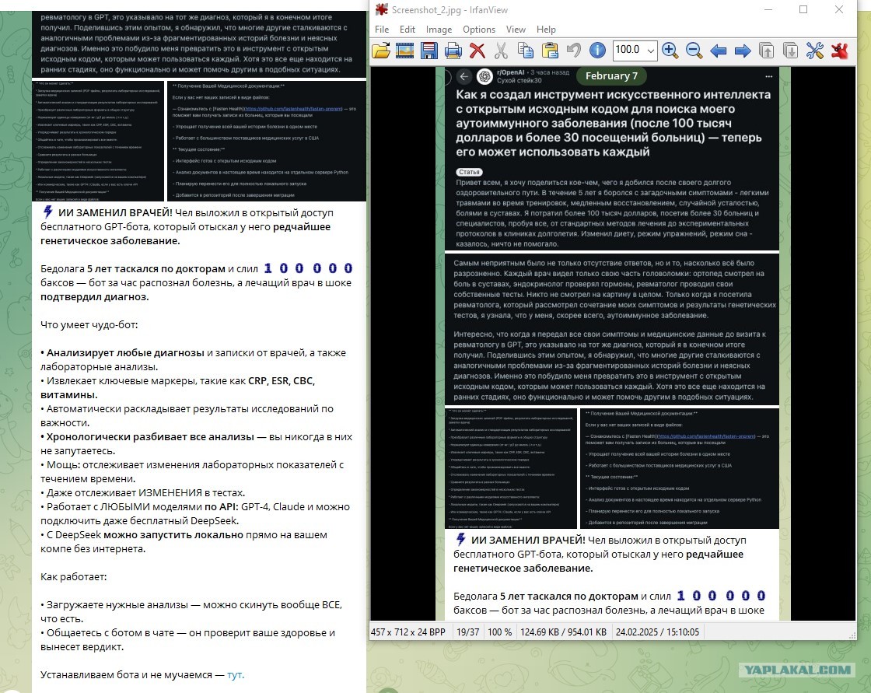Screen dimensions: 871x693
Task: Delete the file with the red X icon
Action: tap(477, 51)
